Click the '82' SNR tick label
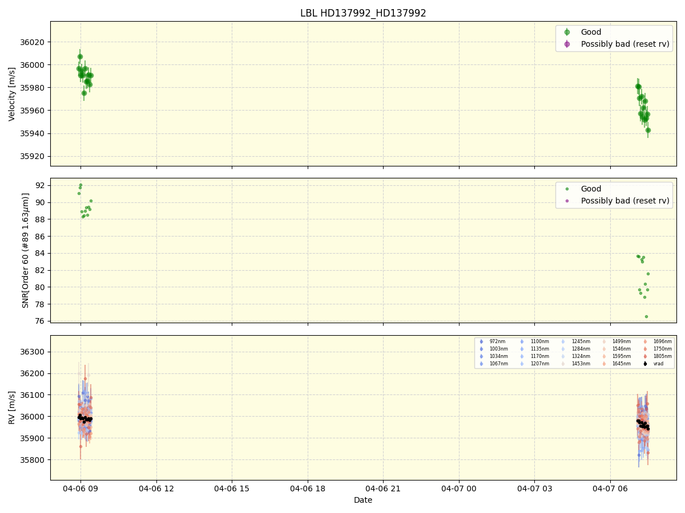This screenshot has height=513, width=685. pos(41,270)
